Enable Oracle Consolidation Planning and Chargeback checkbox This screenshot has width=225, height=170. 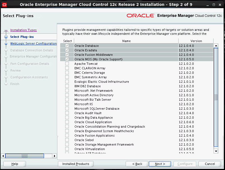(67, 127)
